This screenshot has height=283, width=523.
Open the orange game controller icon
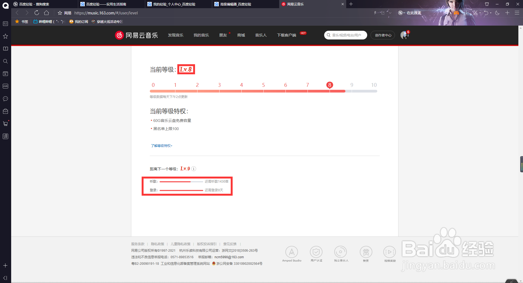(456, 13)
